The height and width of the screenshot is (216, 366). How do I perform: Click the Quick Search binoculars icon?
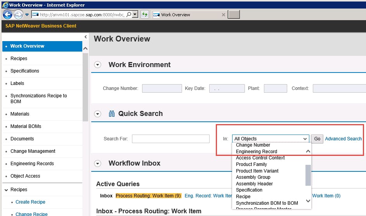pos(112,114)
